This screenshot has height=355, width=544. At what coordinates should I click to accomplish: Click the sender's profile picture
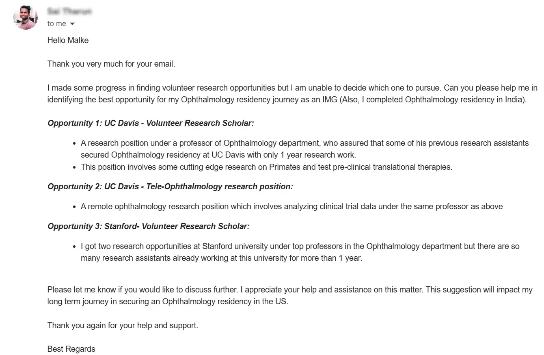pos(26,17)
